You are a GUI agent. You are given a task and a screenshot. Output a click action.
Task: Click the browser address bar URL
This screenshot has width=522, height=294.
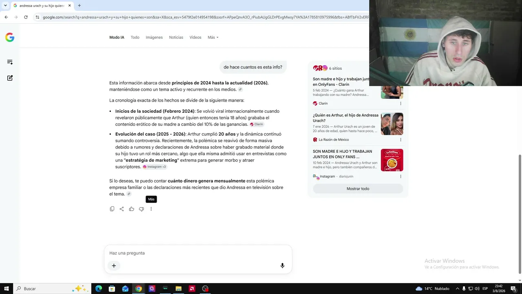(x=206, y=17)
